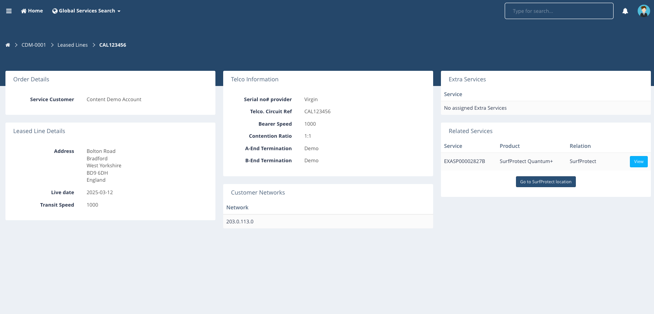Screen dimensions: 654x314
Task: Go to CDM-0001 in the breadcrumb
Action: pos(33,45)
